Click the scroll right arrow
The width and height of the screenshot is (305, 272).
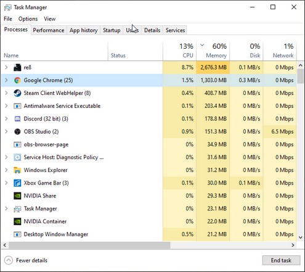click(x=293, y=245)
